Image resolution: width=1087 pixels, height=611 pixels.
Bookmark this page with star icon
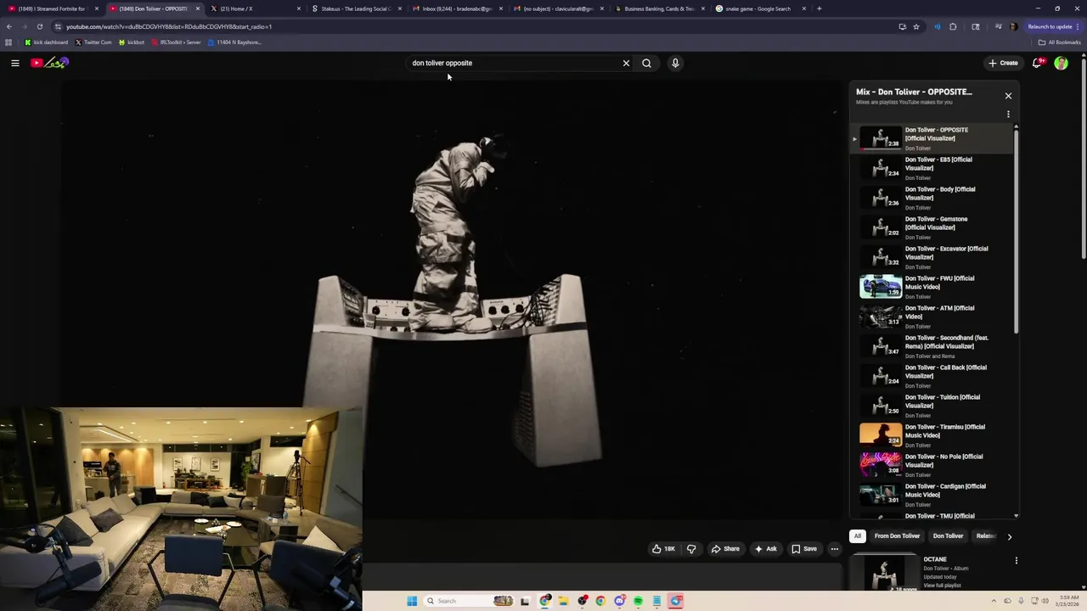point(915,26)
